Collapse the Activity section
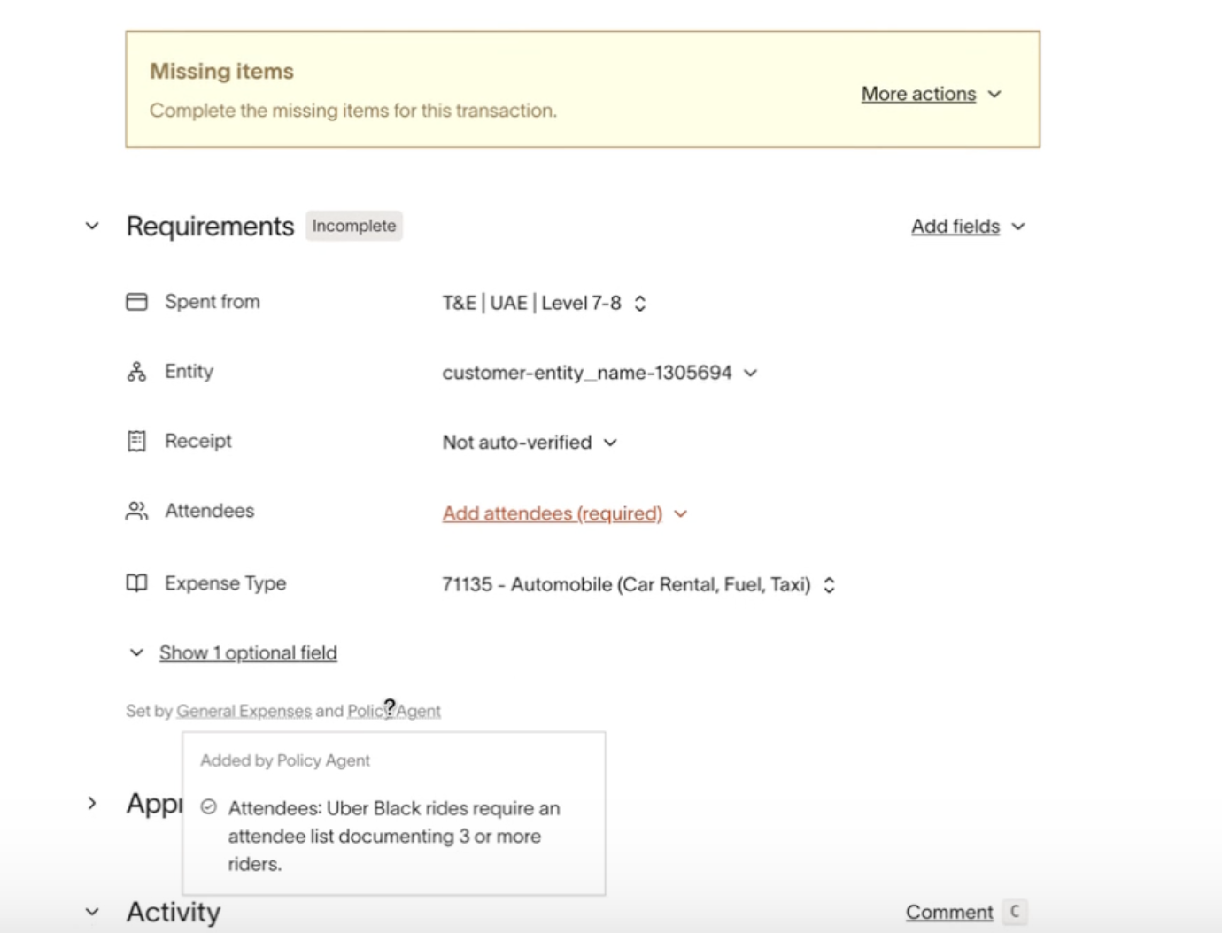 pos(92,912)
